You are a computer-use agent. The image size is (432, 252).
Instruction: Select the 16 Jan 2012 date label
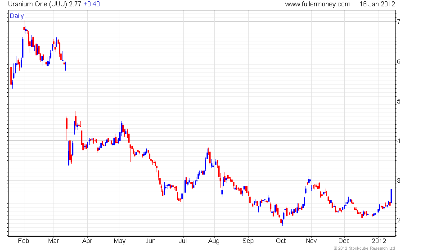point(377,4)
